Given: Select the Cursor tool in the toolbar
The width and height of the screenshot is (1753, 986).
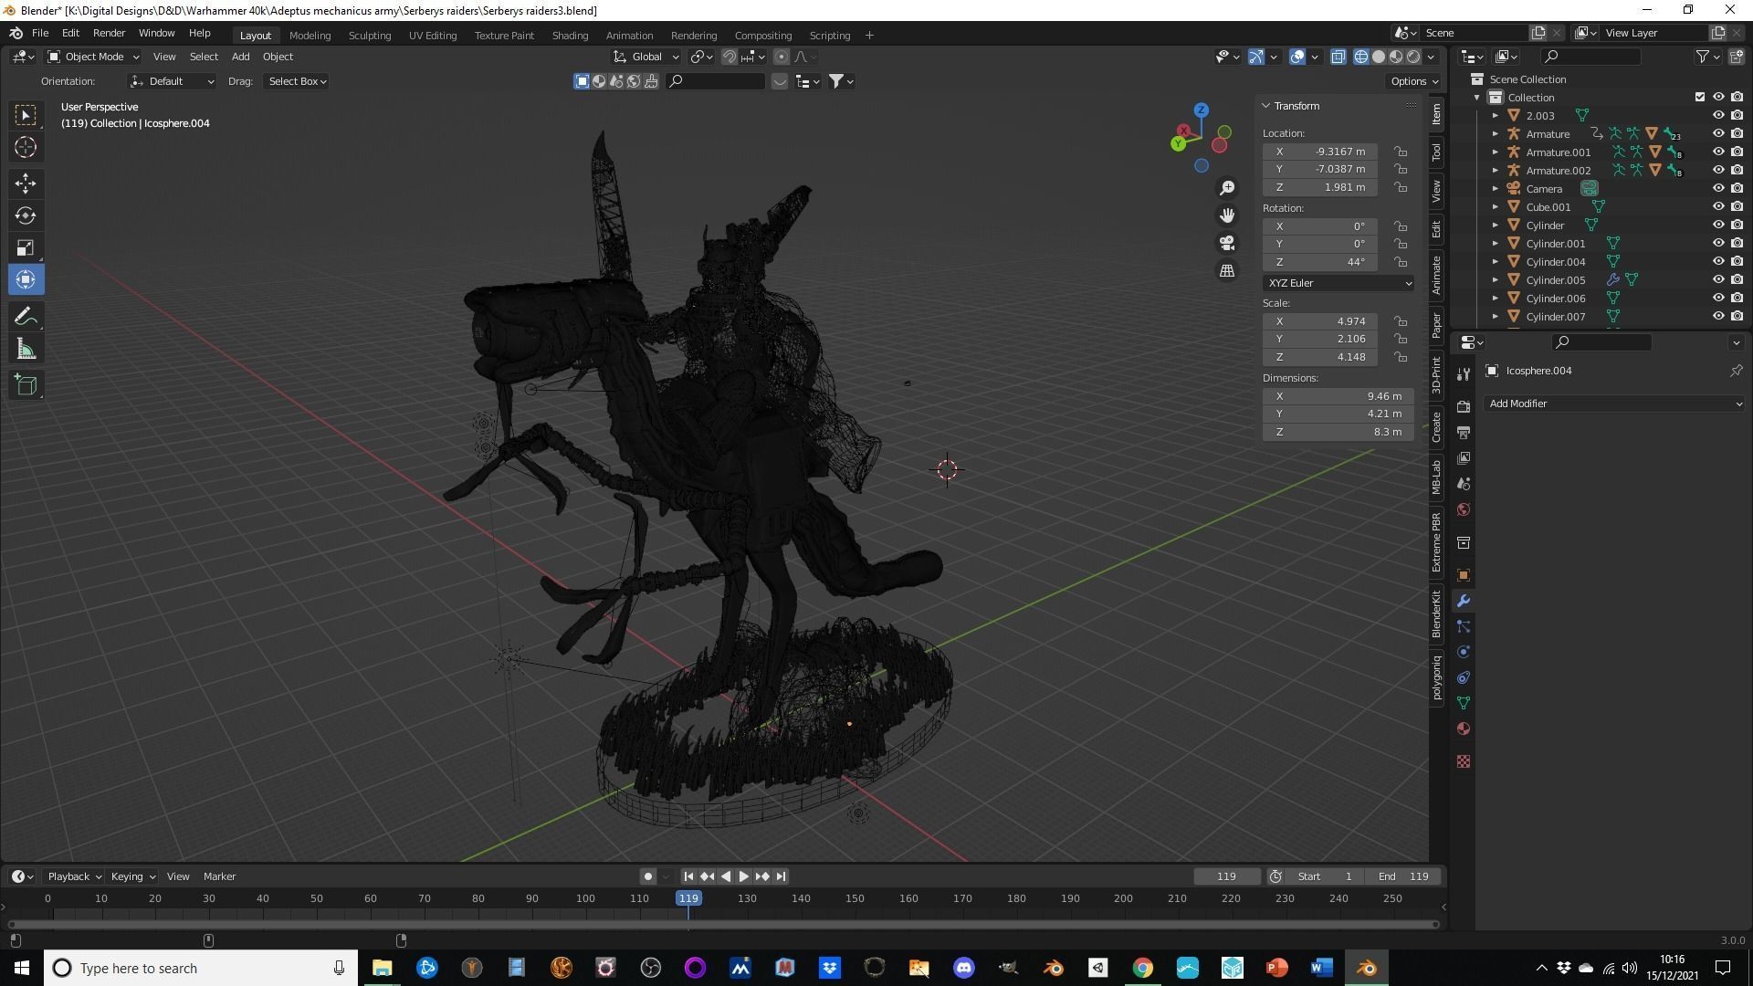Looking at the screenshot, I should pos(26,147).
